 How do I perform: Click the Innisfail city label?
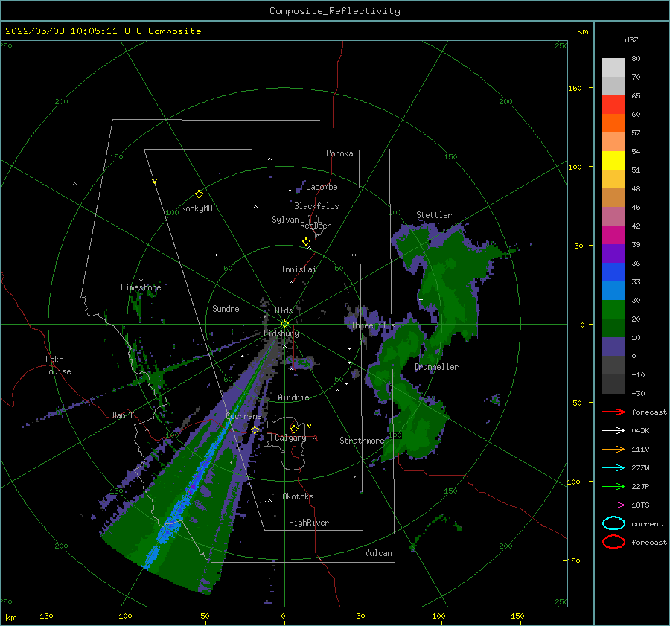pyautogui.click(x=301, y=269)
